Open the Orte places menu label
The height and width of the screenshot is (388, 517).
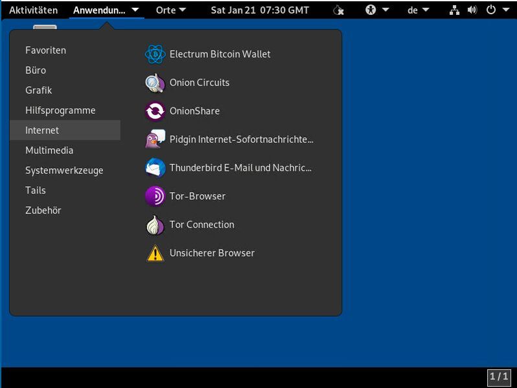(x=166, y=10)
